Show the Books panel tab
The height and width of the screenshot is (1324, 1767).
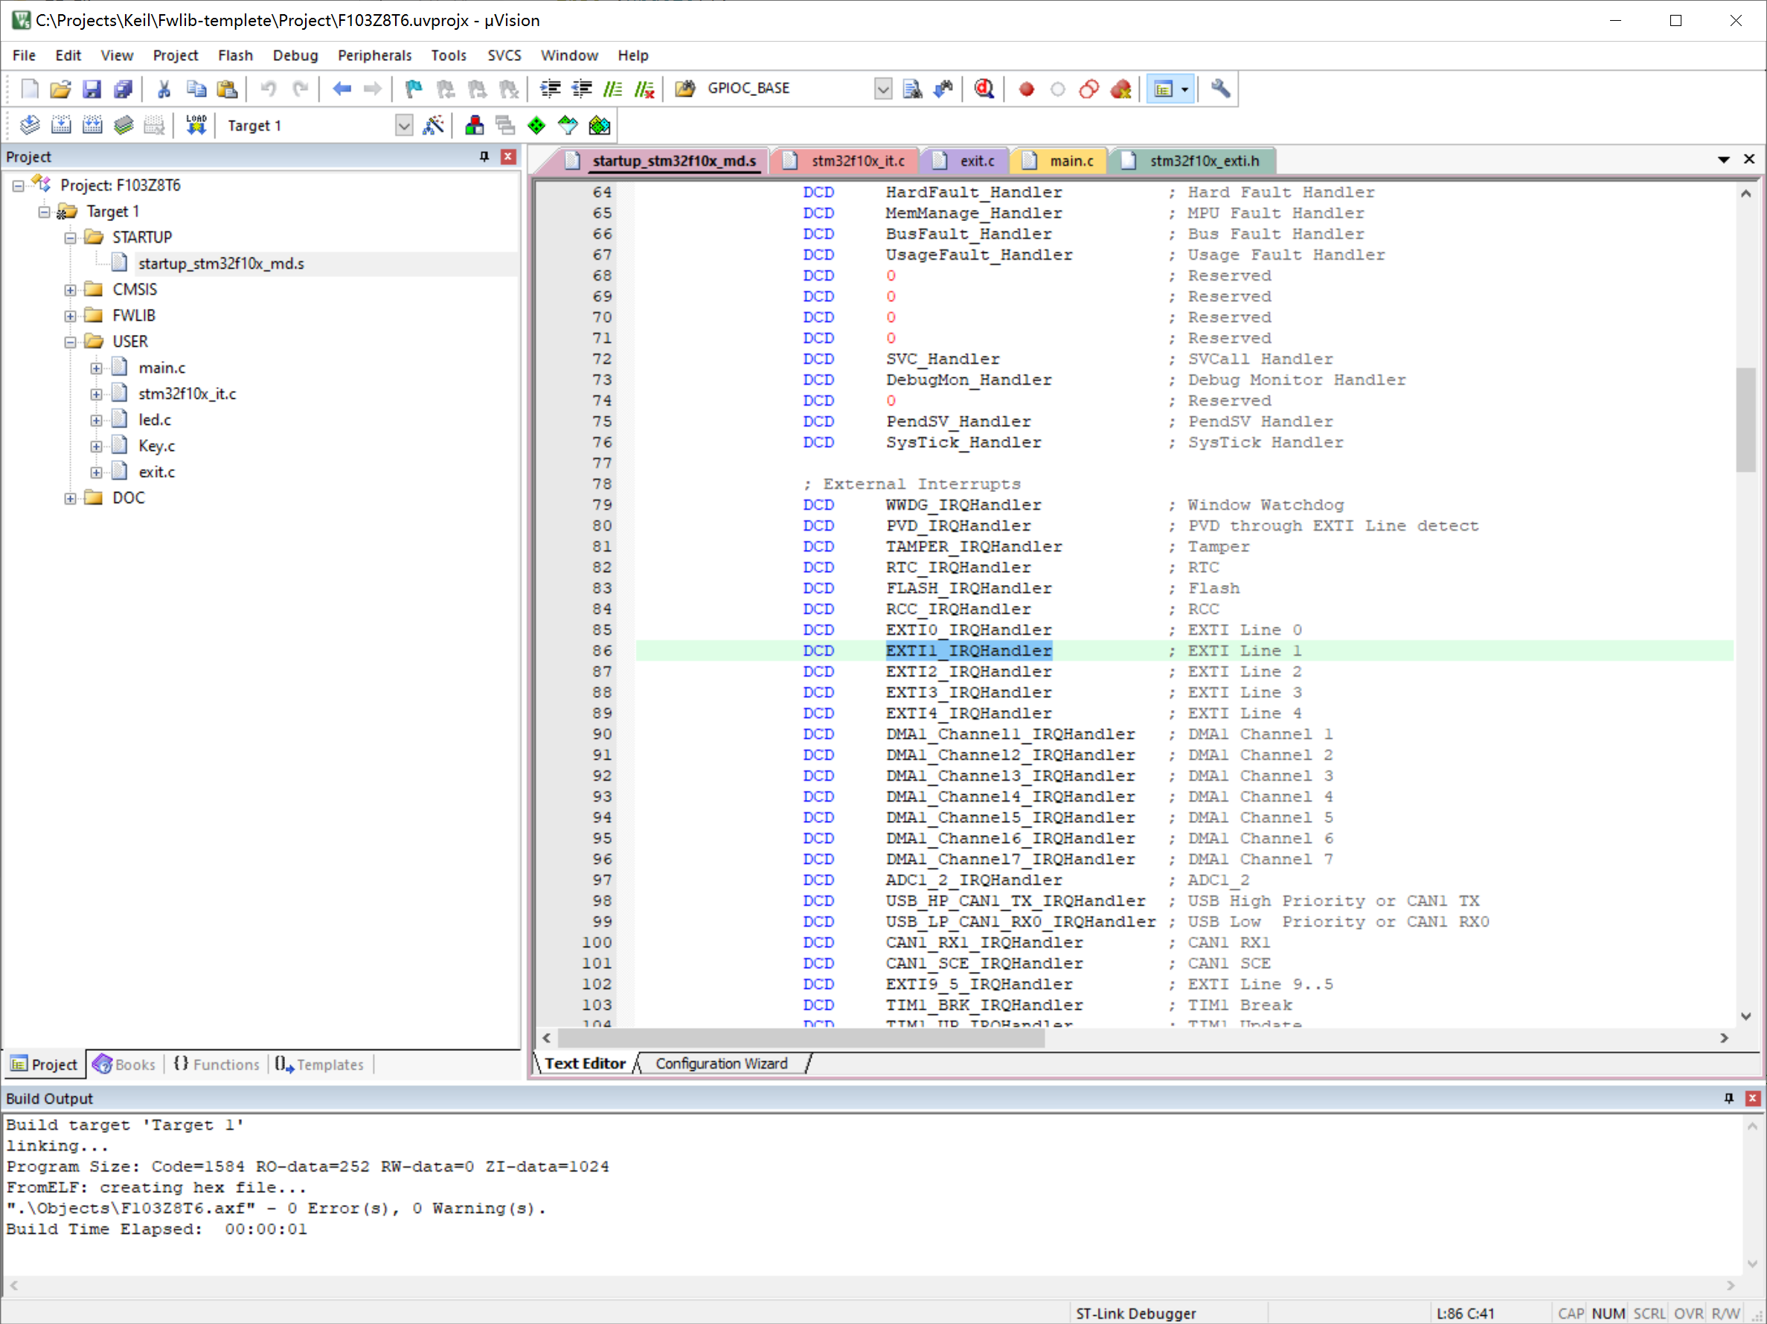[124, 1064]
